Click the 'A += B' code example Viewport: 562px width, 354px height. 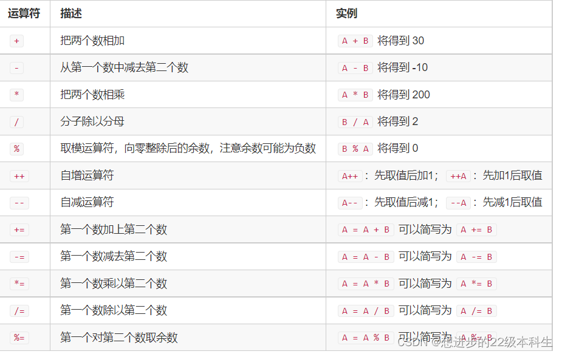[477, 230]
